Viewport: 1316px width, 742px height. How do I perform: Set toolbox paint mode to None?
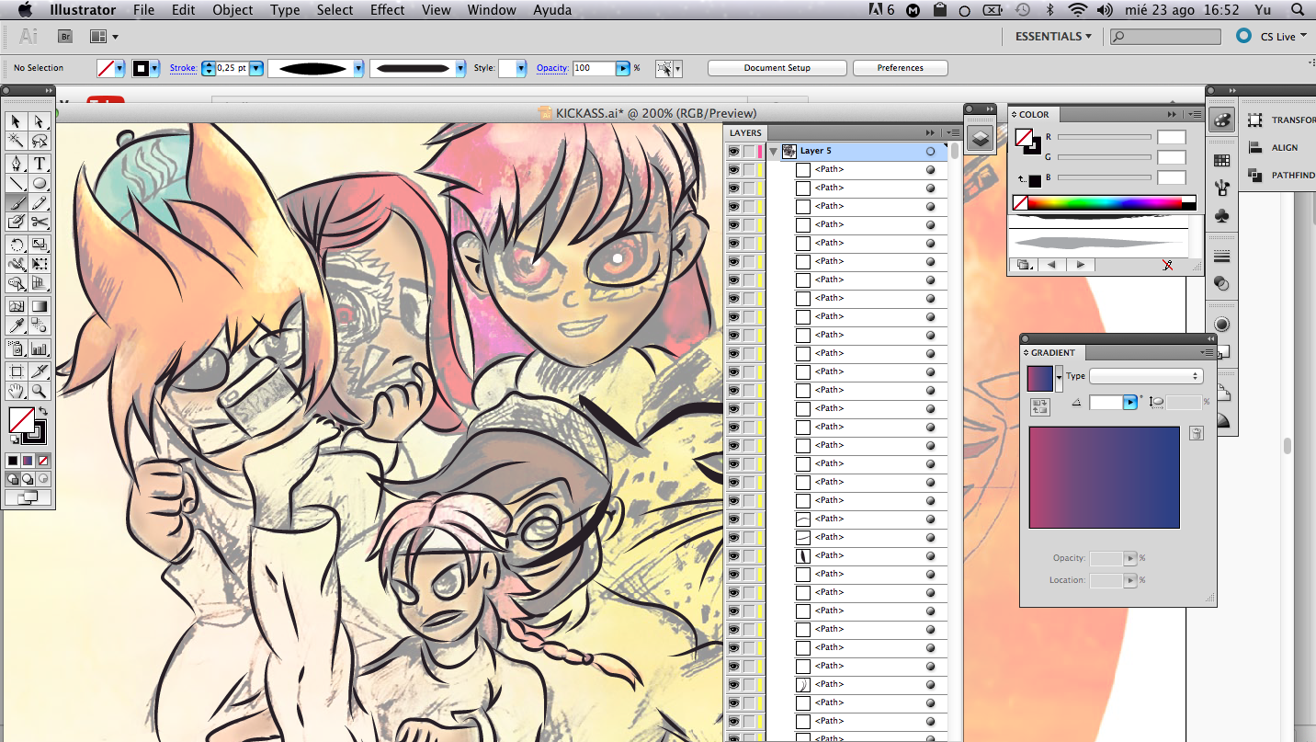pos(43,460)
